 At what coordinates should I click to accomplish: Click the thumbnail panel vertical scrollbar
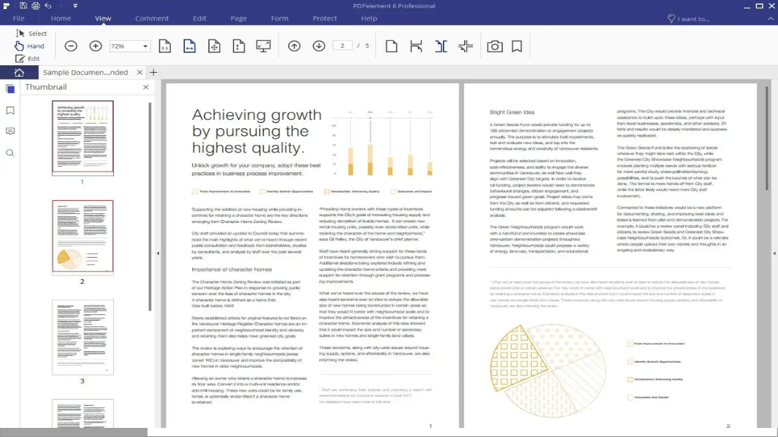pyautogui.click(x=150, y=206)
